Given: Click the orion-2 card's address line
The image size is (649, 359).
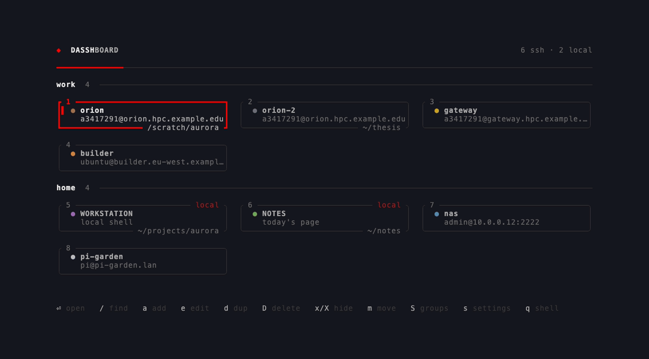Looking at the screenshot, I should point(334,119).
